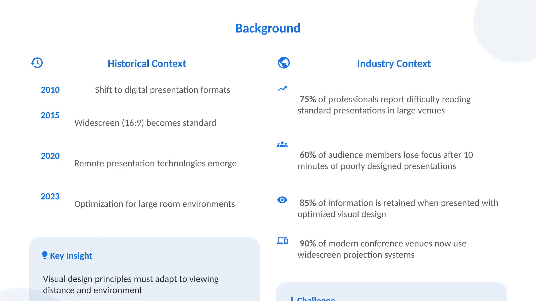Click the audience group people icon
Screen dimensions: 536x301
tap(282, 144)
